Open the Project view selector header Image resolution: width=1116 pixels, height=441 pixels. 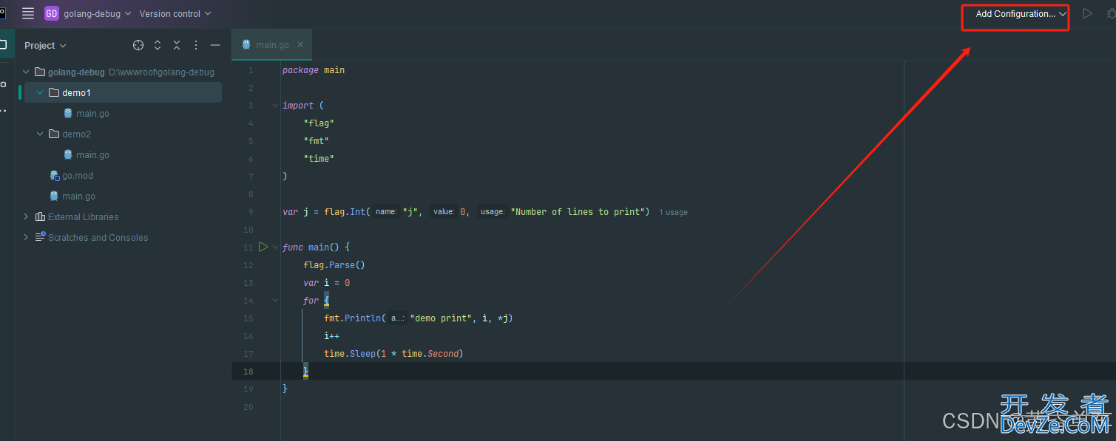(45, 46)
